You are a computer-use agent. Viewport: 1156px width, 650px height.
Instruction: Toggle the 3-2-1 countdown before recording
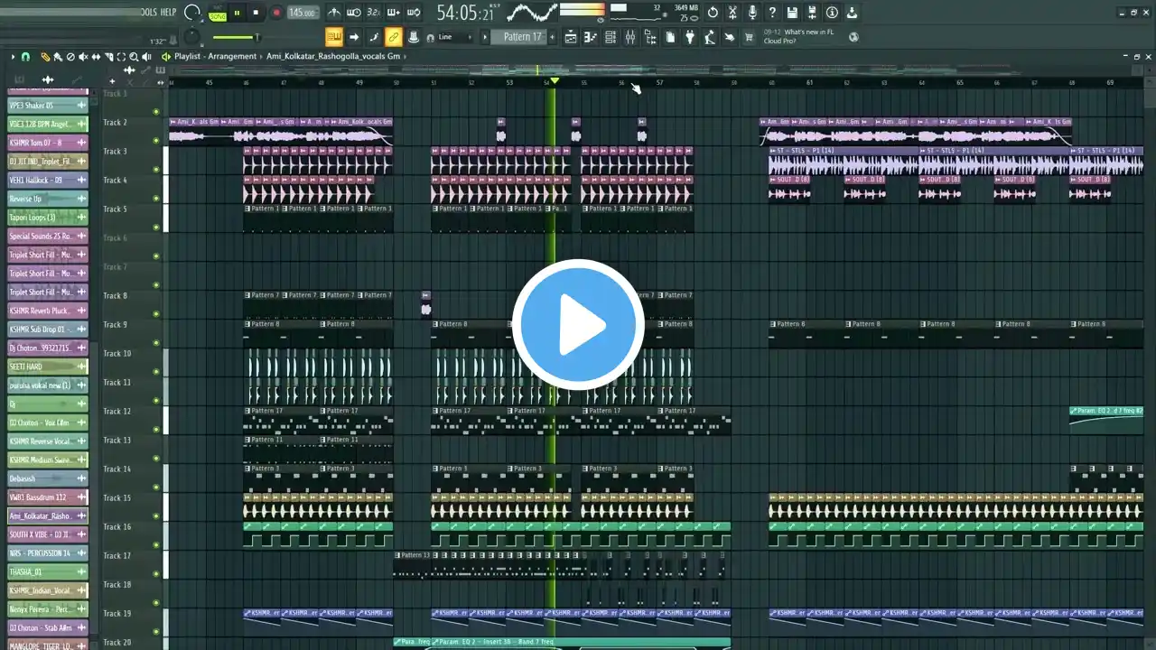(x=374, y=13)
